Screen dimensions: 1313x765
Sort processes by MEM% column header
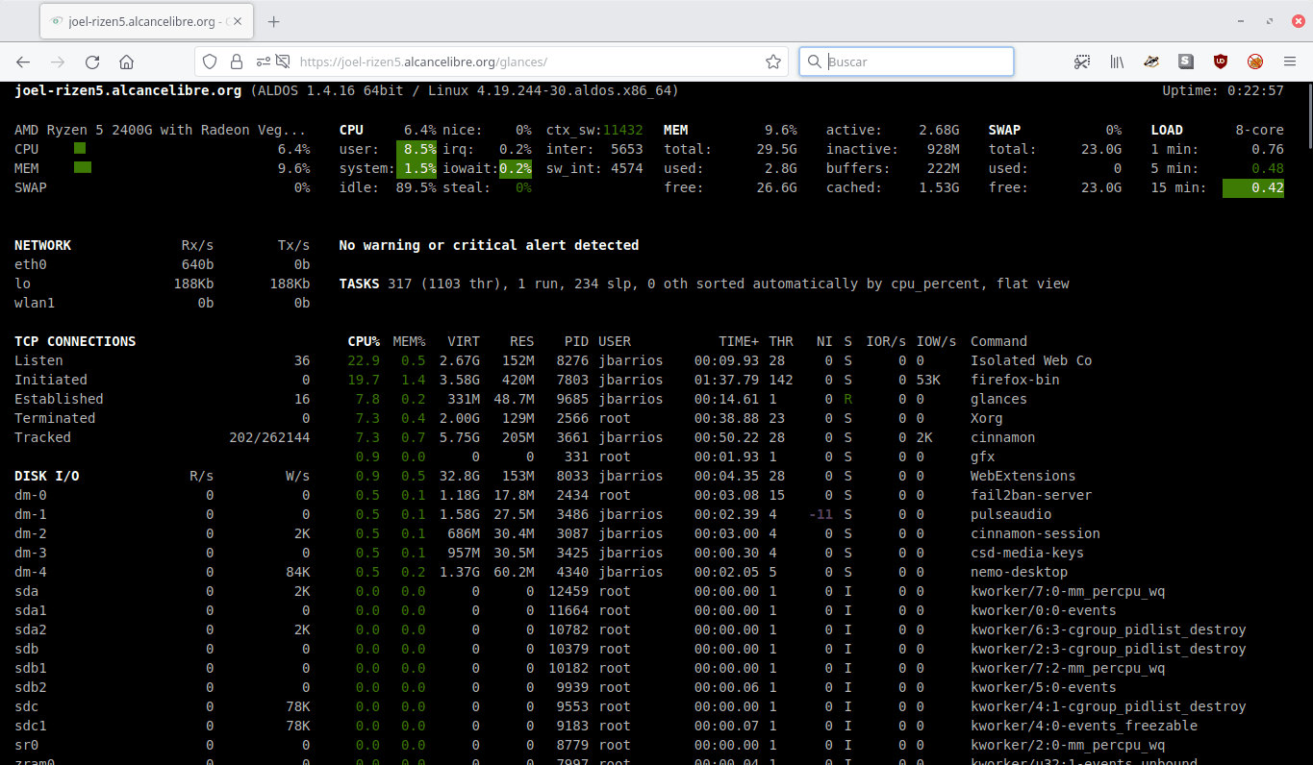(409, 341)
